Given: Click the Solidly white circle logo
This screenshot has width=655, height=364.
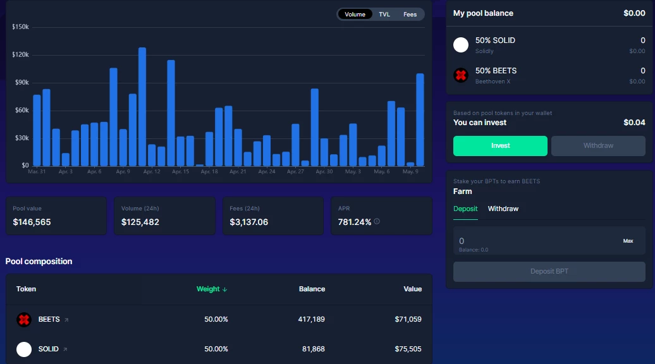Looking at the screenshot, I should point(461,45).
